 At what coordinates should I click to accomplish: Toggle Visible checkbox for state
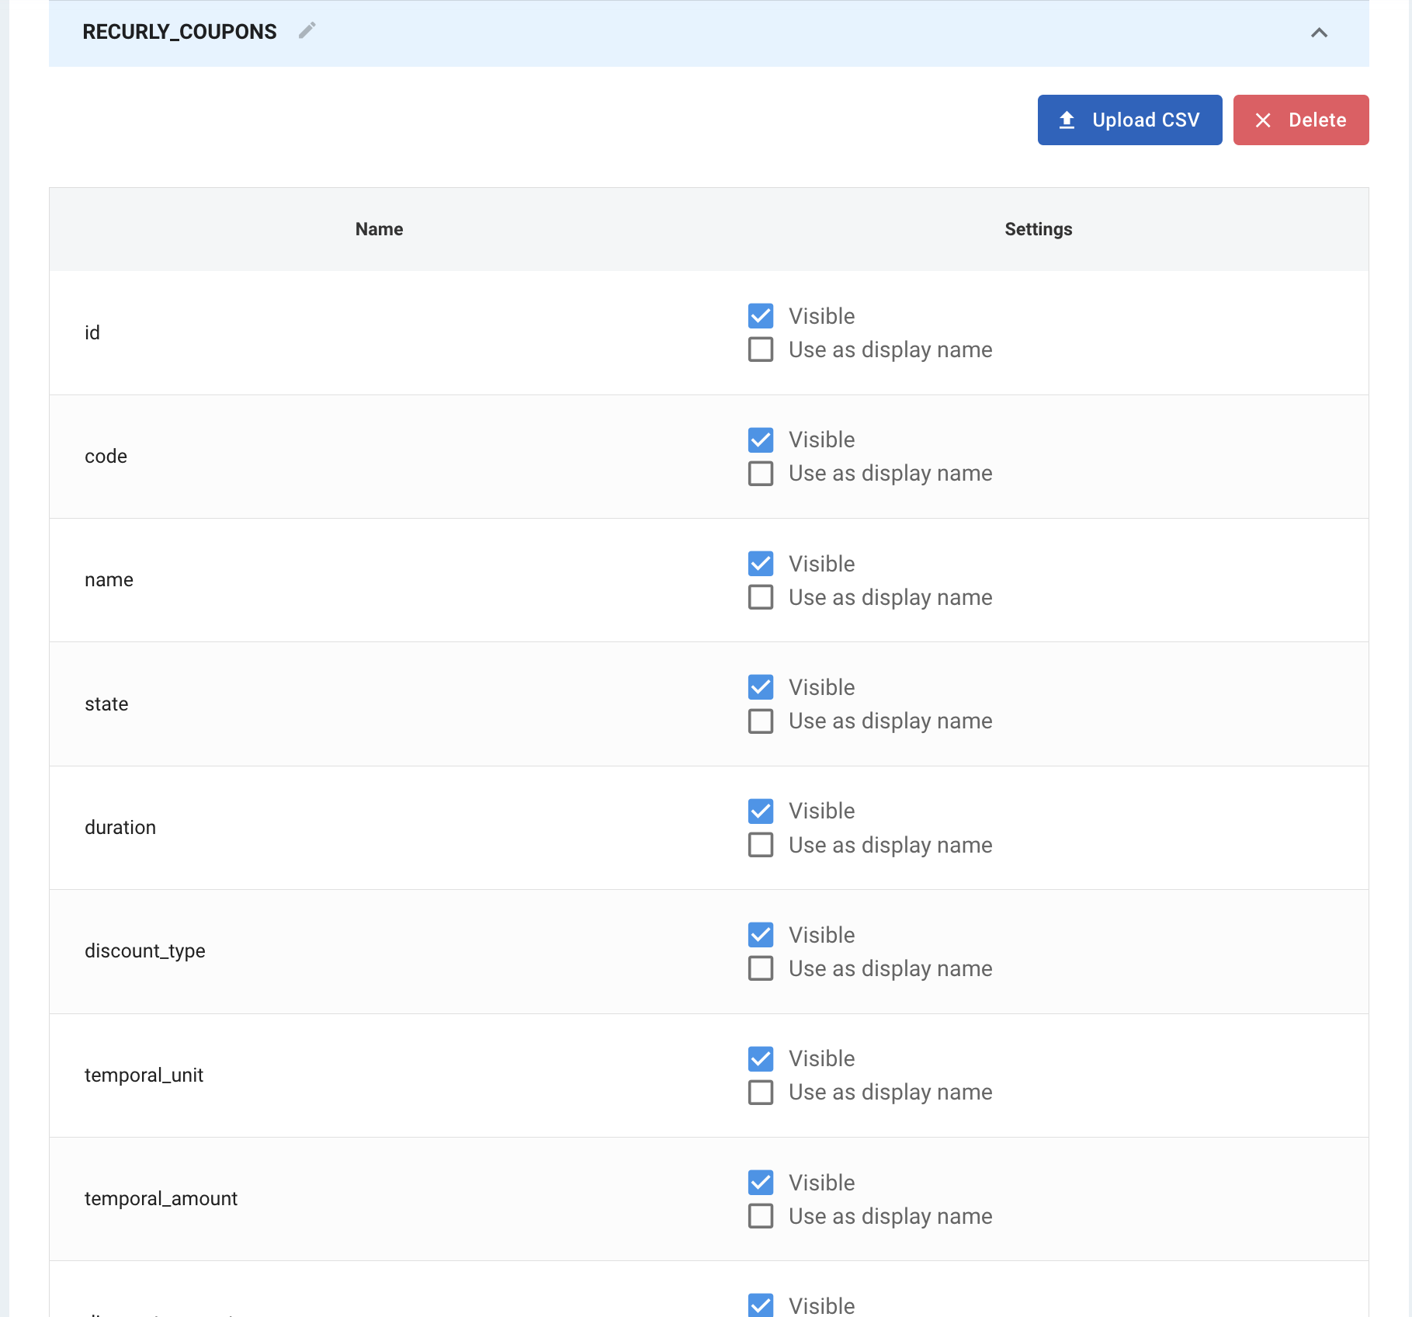[x=761, y=687]
